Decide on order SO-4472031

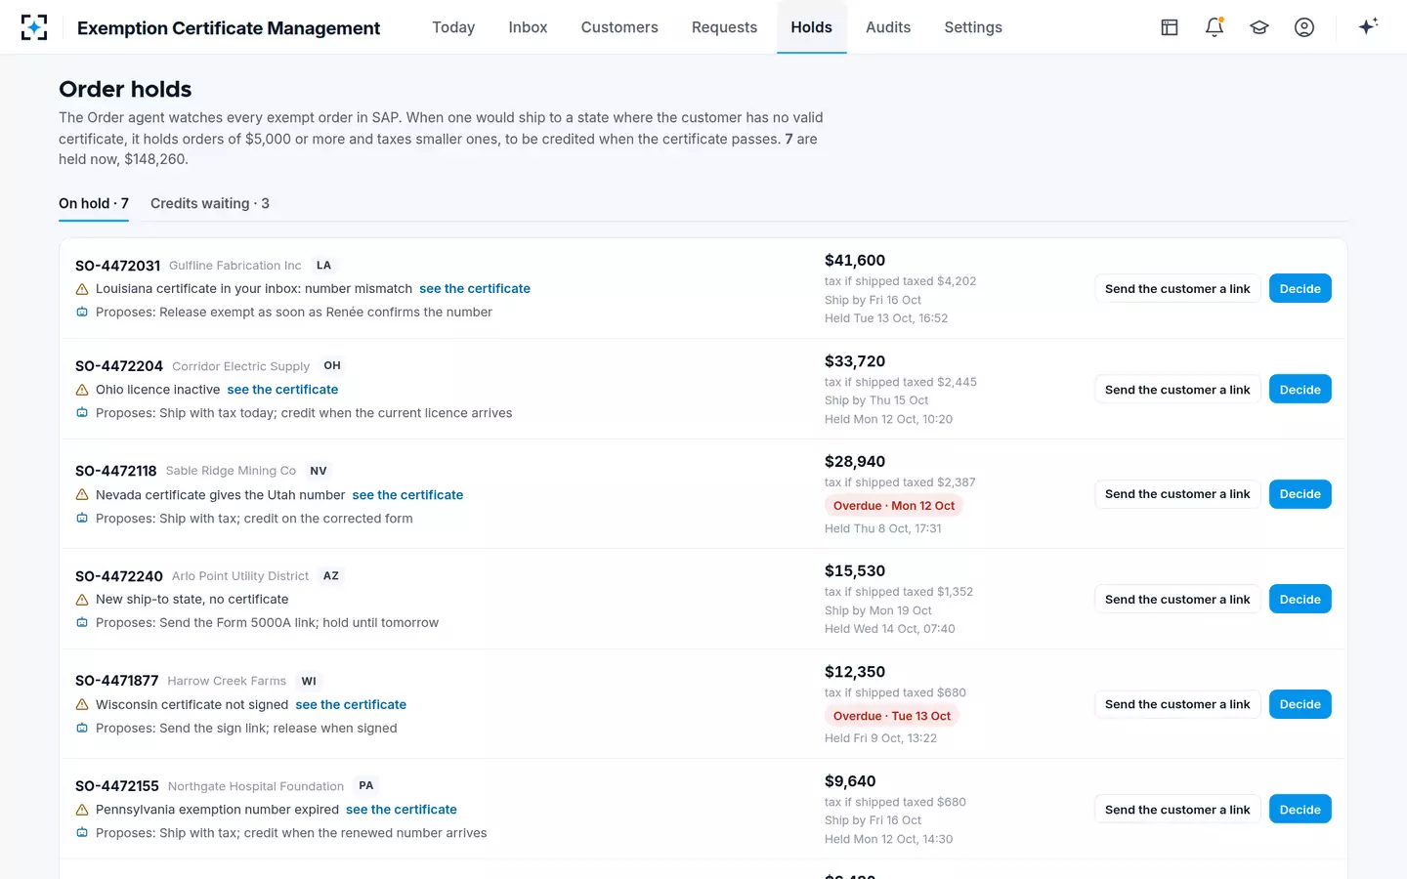[1300, 288]
